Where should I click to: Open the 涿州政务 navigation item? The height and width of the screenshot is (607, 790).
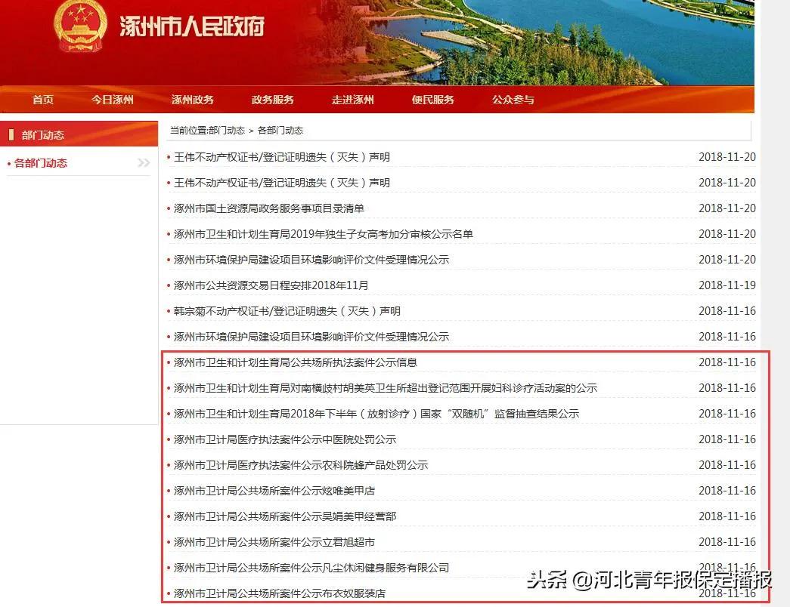[x=193, y=100]
